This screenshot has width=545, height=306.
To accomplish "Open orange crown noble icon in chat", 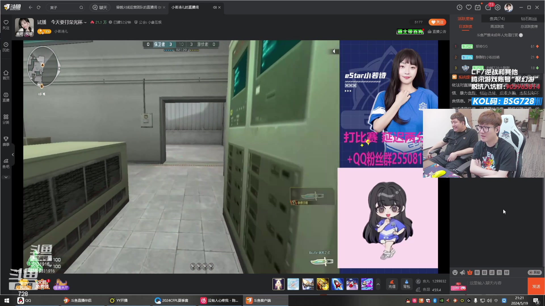I will [470, 272].
